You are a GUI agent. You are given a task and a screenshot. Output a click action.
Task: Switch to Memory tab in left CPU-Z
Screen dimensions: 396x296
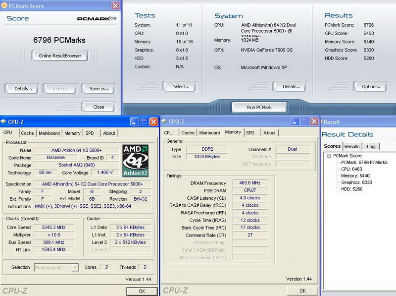tap(72, 133)
